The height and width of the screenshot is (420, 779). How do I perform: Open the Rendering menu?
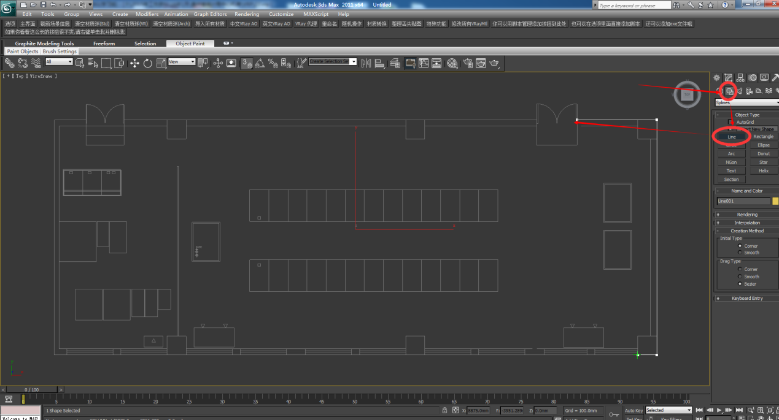coord(247,14)
